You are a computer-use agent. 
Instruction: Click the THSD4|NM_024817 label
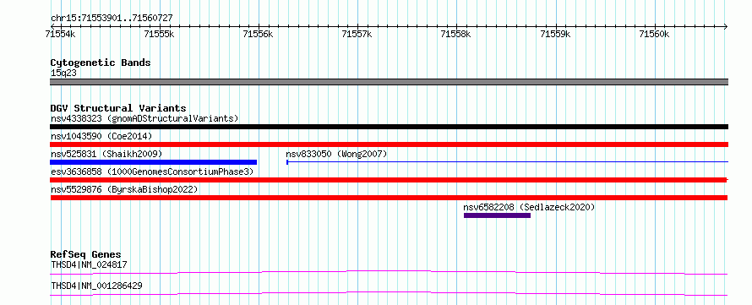(x=89, y=264)
